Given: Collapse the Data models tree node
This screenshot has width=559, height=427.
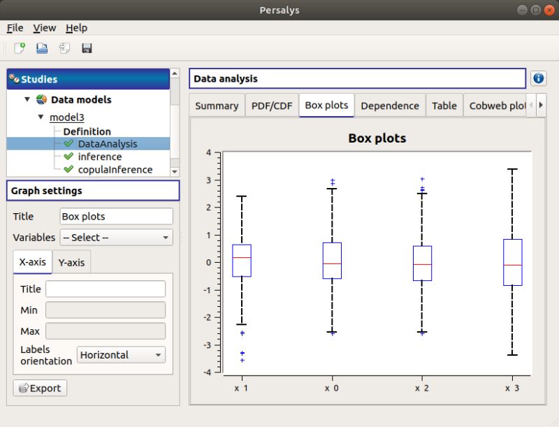Looking at the screenshot, I should click(26, 99).
